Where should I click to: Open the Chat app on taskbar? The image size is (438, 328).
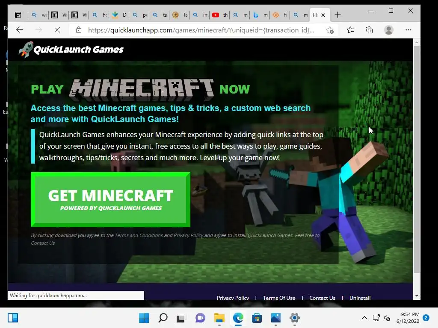200,318
